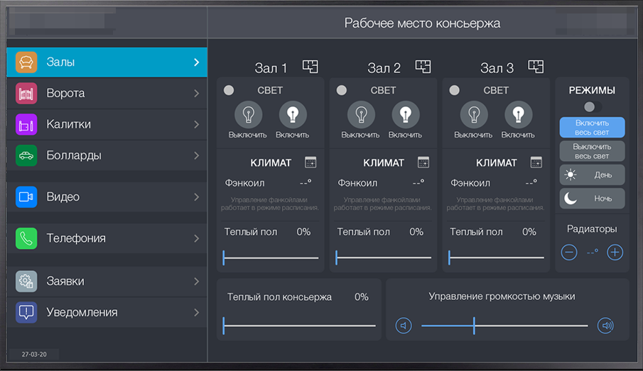Open floor plan icon for Зал 1

pos(310,67)
